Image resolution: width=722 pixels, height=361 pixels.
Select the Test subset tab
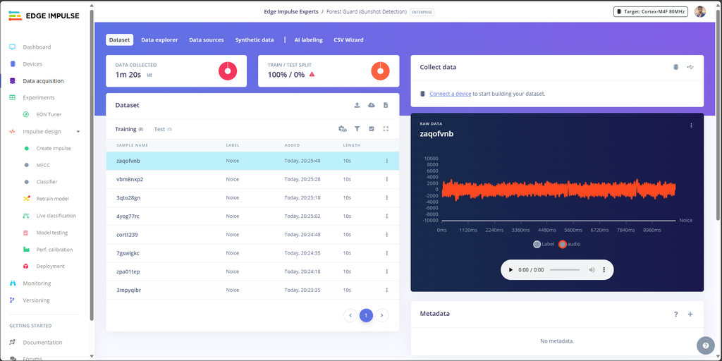163,130
